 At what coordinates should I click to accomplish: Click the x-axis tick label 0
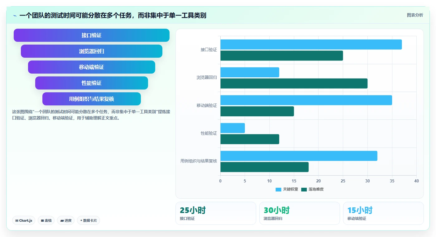point(220,181)
